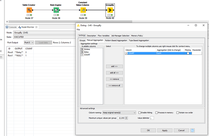This screenshot has width=209, height=136.
Task: Enable Process in memory option
Action: pos(157,113)
